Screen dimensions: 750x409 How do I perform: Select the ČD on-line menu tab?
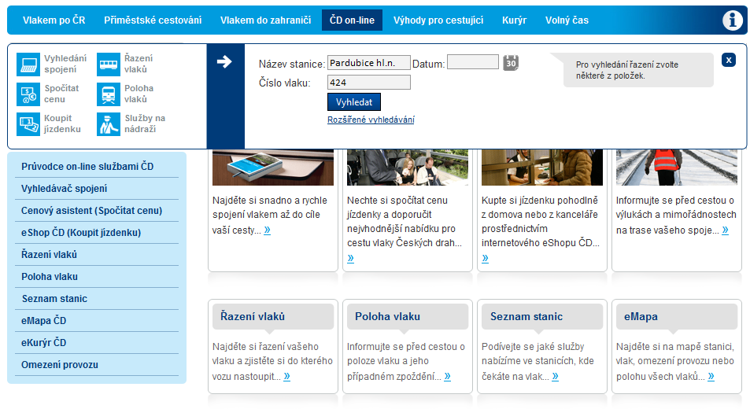[352, 20]
